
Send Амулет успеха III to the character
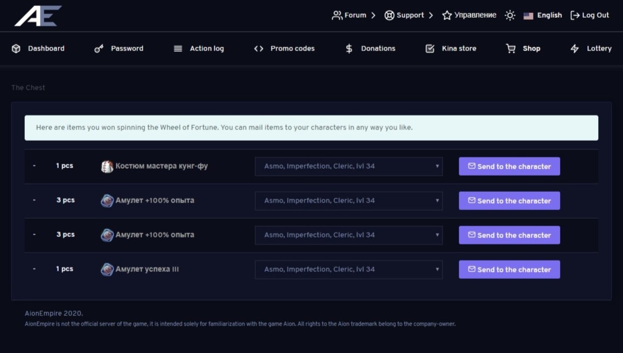point(509,270)
